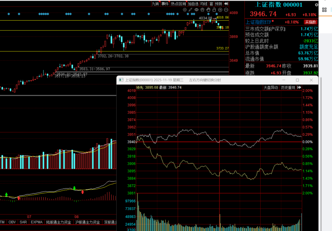This screenshot has height=231, width=332.
Task: Zoom out with the minus circle icon
Action: click(x=226, y=10)
